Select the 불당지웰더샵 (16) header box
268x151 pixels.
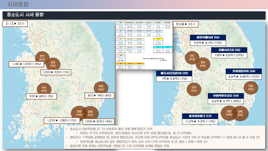(x=208, y=37)
